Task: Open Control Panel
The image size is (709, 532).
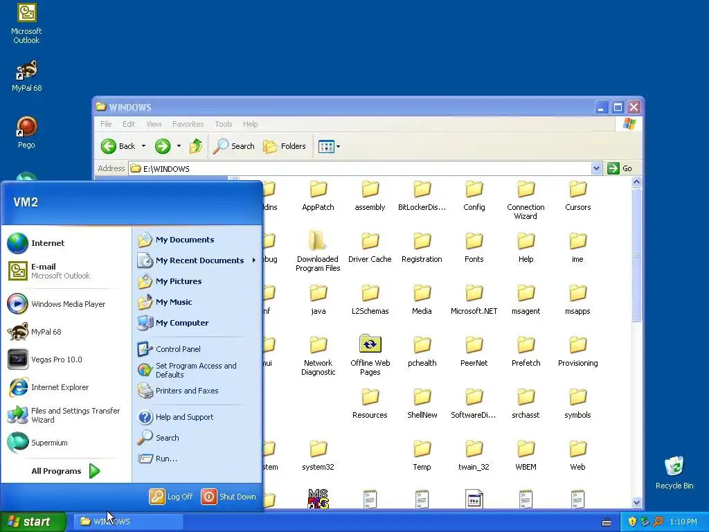Action: pos(169,349)
